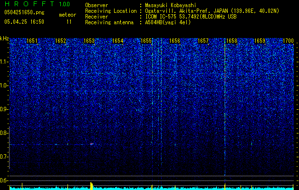The image size is (299, 190).
Task: Click the 1653 time marker
Action: (x=89, y=41)
